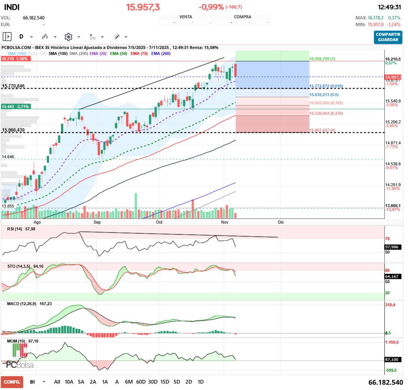Select the 6M timeframe tab
Screen dimensions: 408x390
click(130, 382)
